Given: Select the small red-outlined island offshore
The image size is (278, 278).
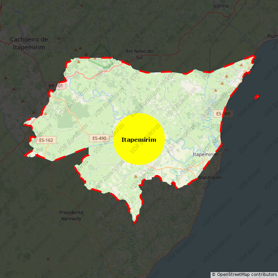Looking at the screenshot, I should 257,97.
